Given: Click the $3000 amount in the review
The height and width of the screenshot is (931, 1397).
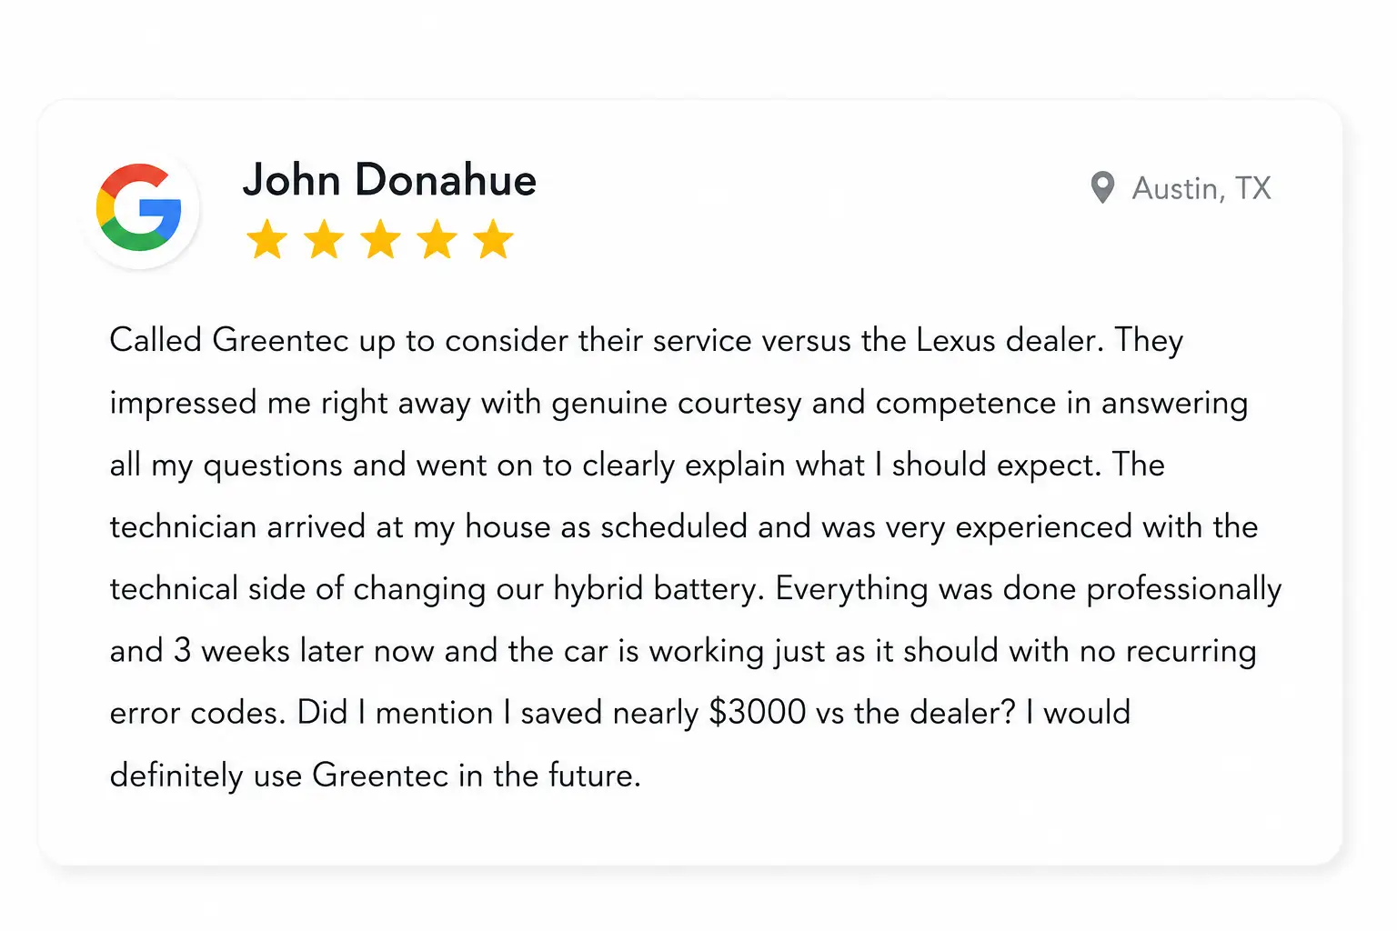Looking at the screenshot, I should (x=758, y=712).
